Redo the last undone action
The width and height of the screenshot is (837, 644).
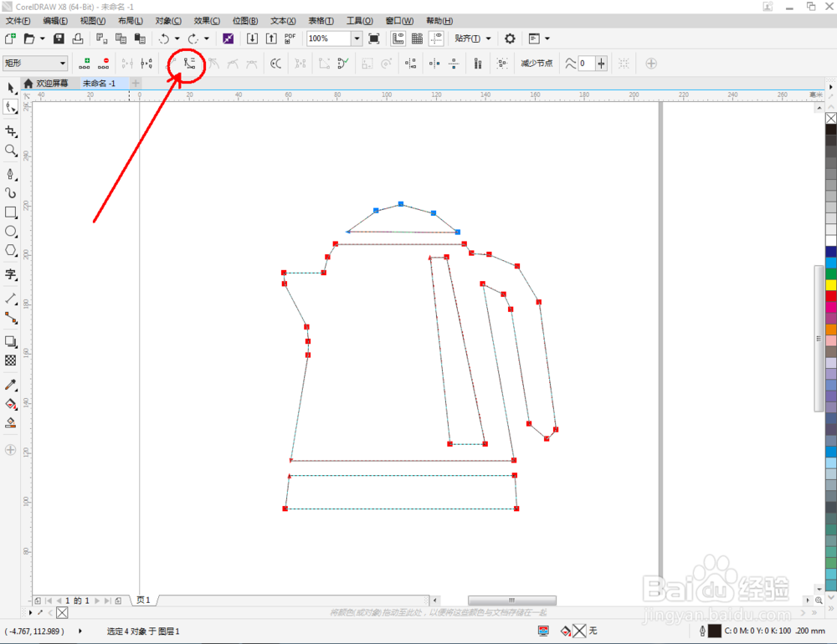pyautogui.click(x=193, y=38)
